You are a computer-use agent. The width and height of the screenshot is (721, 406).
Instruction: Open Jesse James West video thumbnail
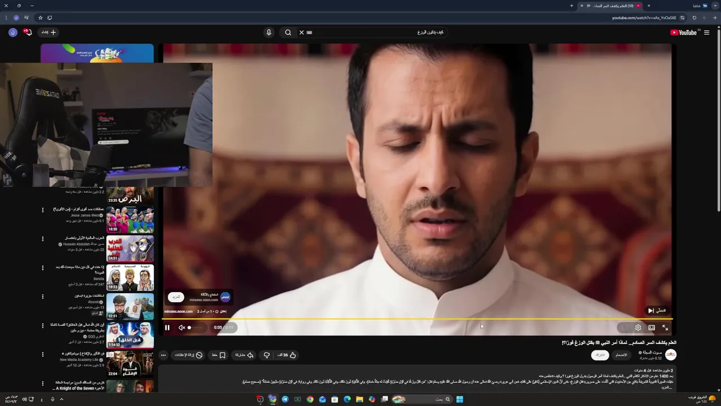pyautogui.click(x=130, y=220)
